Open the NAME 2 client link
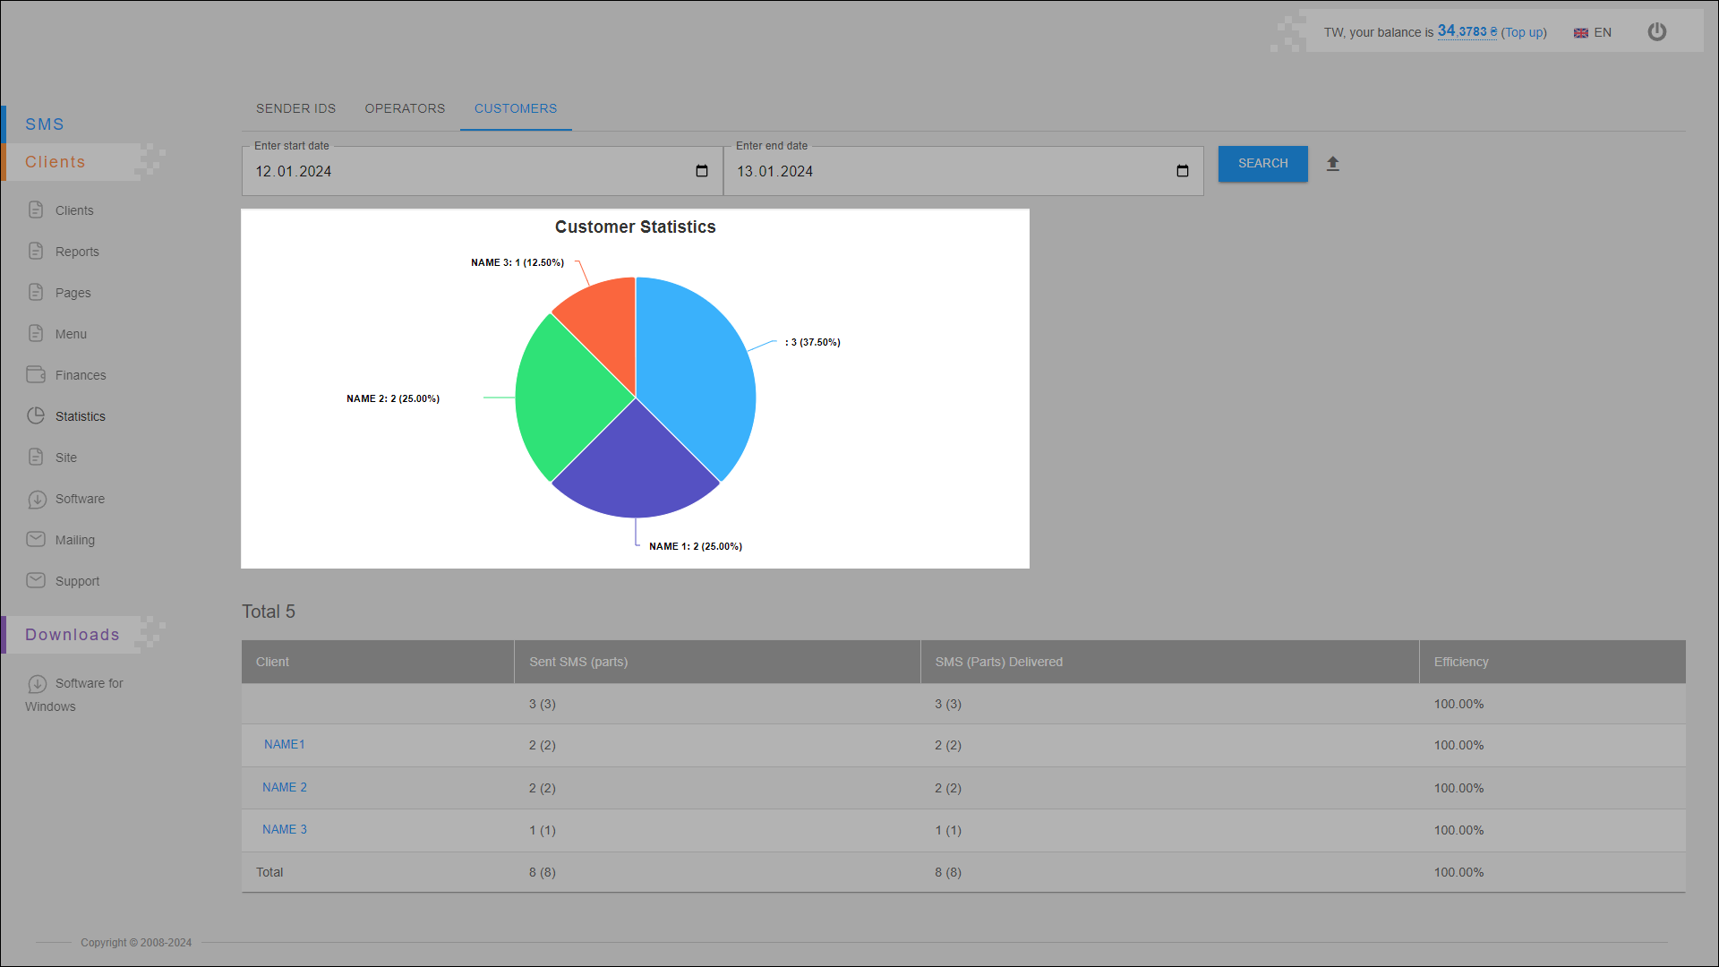The image size is (1719, 967). 284,787
